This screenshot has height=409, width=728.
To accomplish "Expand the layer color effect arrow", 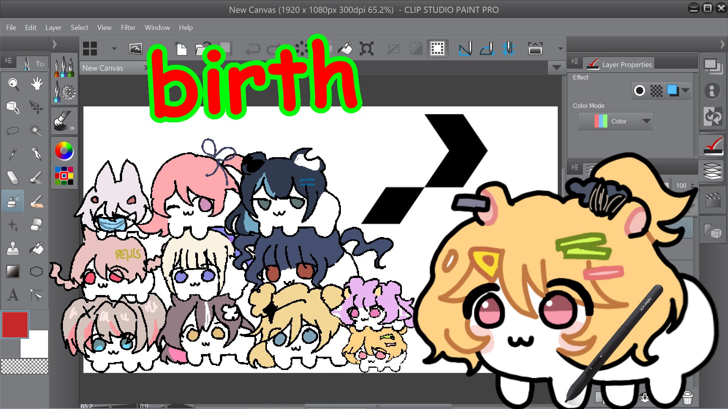I will [685, 91].
